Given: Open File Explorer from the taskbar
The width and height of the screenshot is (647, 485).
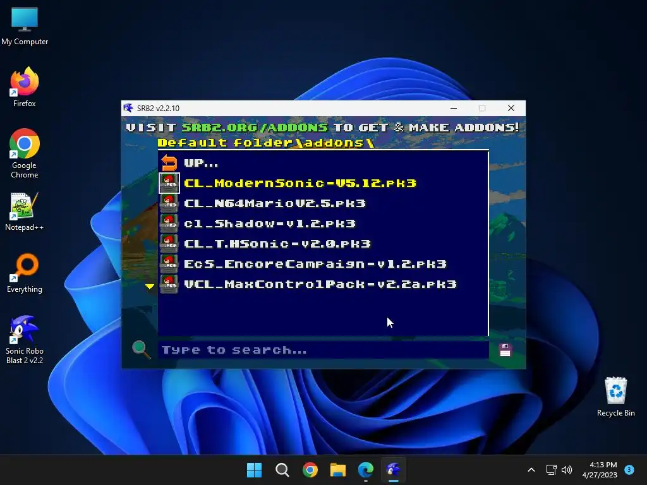Looking at the screenshot, I should [338, 470].
